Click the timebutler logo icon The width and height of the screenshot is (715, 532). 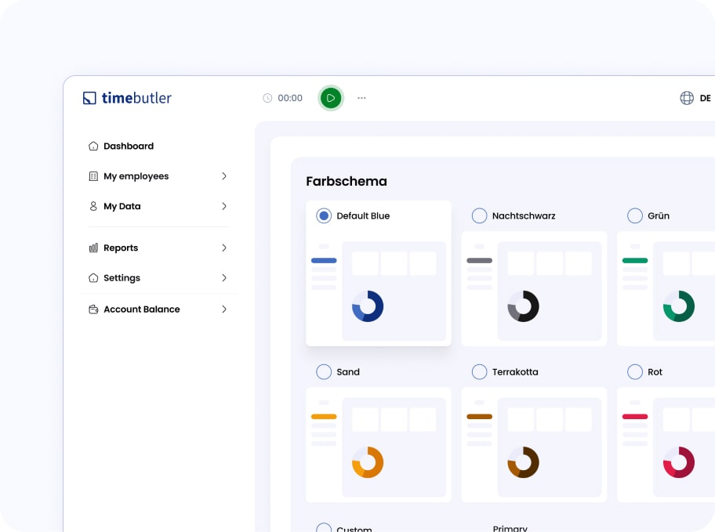coord(89,98)
